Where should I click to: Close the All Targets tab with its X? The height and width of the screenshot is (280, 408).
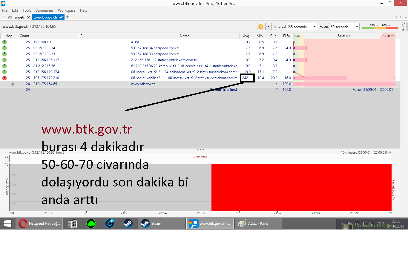[x=28, y=17]
